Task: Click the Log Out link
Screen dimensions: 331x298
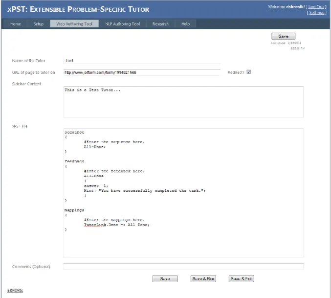Action: pos(316,7)
